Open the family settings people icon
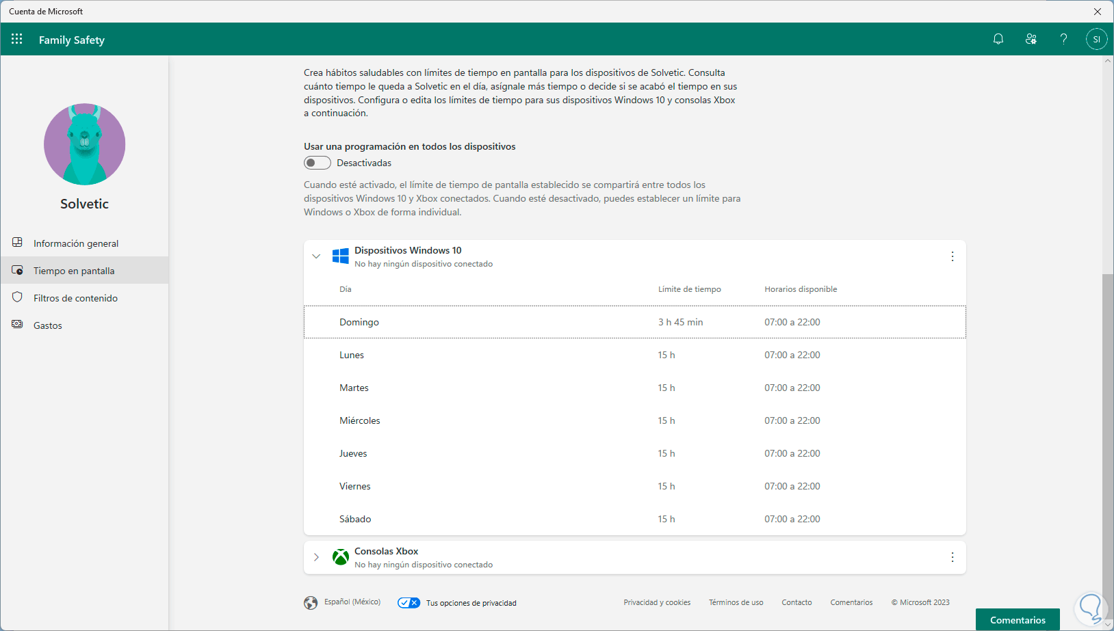Viewport: 1114px width, 631px height. coord(1031,39)
